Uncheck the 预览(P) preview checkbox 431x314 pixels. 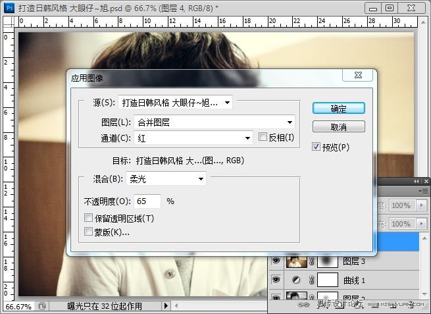tap(316, 147)
